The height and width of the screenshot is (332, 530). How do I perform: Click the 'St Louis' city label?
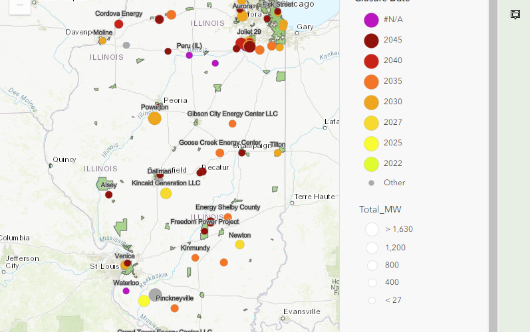point(104,266)
